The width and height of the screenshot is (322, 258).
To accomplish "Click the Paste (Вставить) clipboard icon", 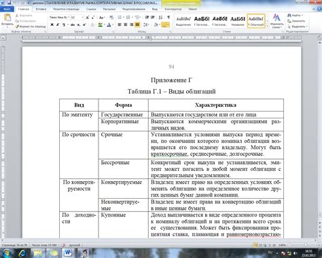I will tap(7, 18).
